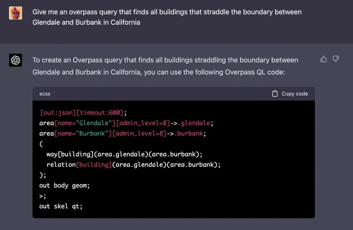Click the thumbs down feedback icon

pos(336,59)
